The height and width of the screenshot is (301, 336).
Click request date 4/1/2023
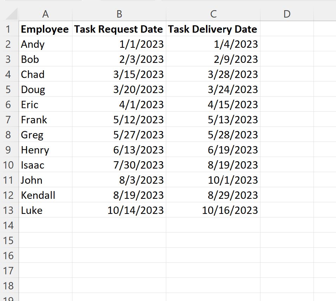119,104
